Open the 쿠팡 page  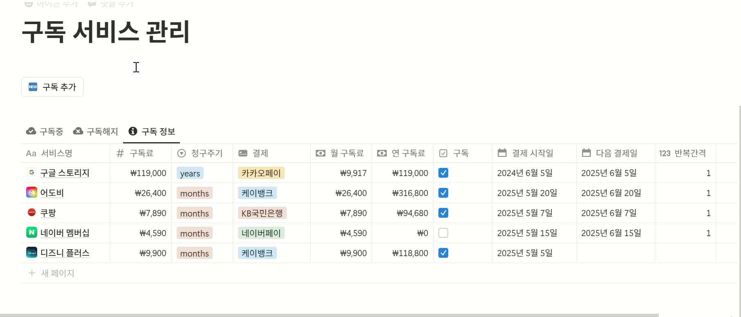click(x=48, y=213)
